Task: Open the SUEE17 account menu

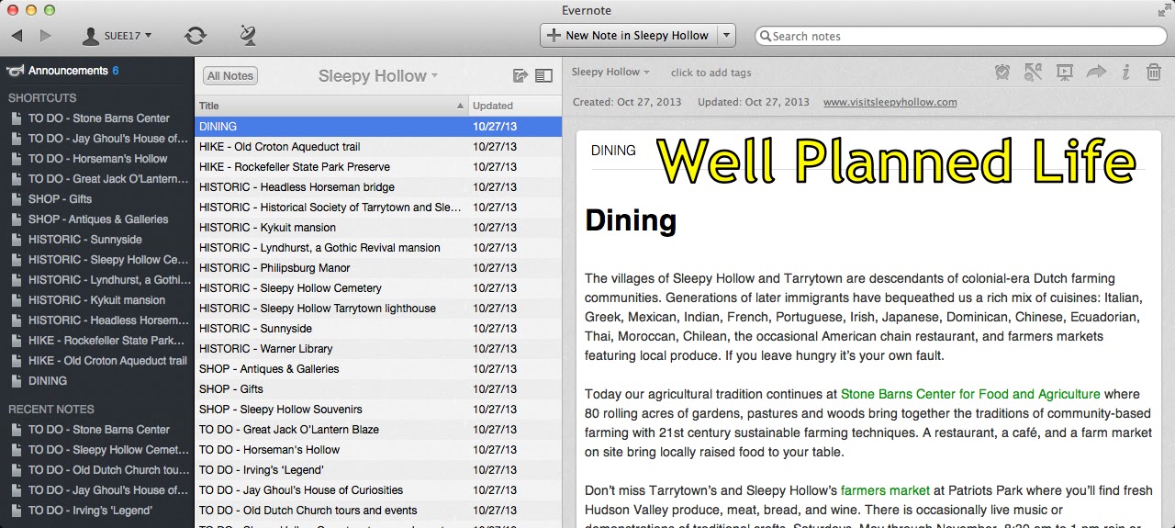Action: (117, 36)
